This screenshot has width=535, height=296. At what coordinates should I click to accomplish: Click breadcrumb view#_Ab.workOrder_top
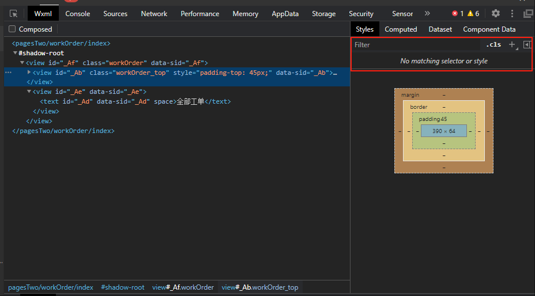coord(260,287)
